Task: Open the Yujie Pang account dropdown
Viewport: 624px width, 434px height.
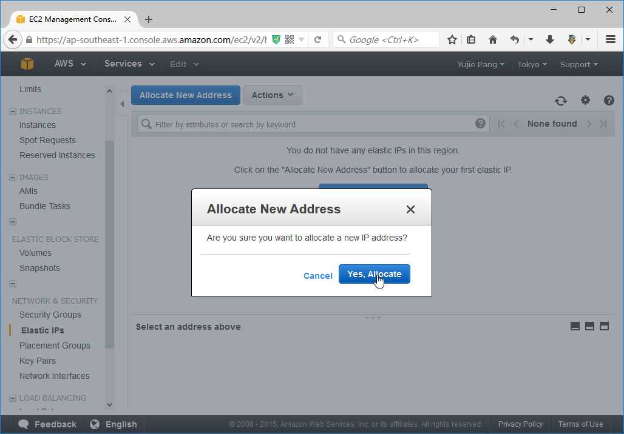Action: 481,64
